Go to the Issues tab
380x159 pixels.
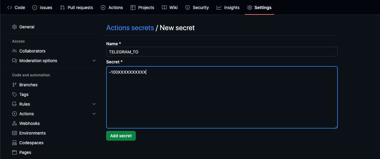(42, 8)
